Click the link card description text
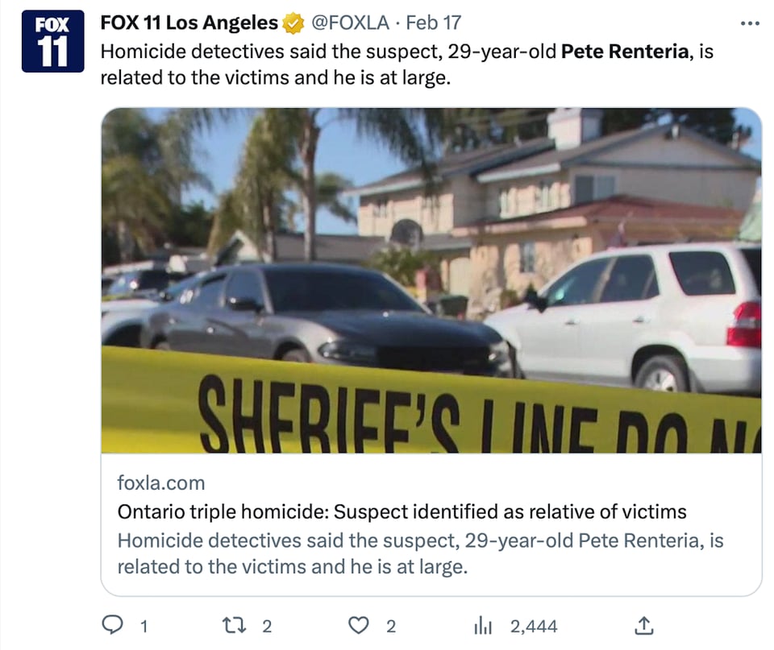 coord(420,553)
